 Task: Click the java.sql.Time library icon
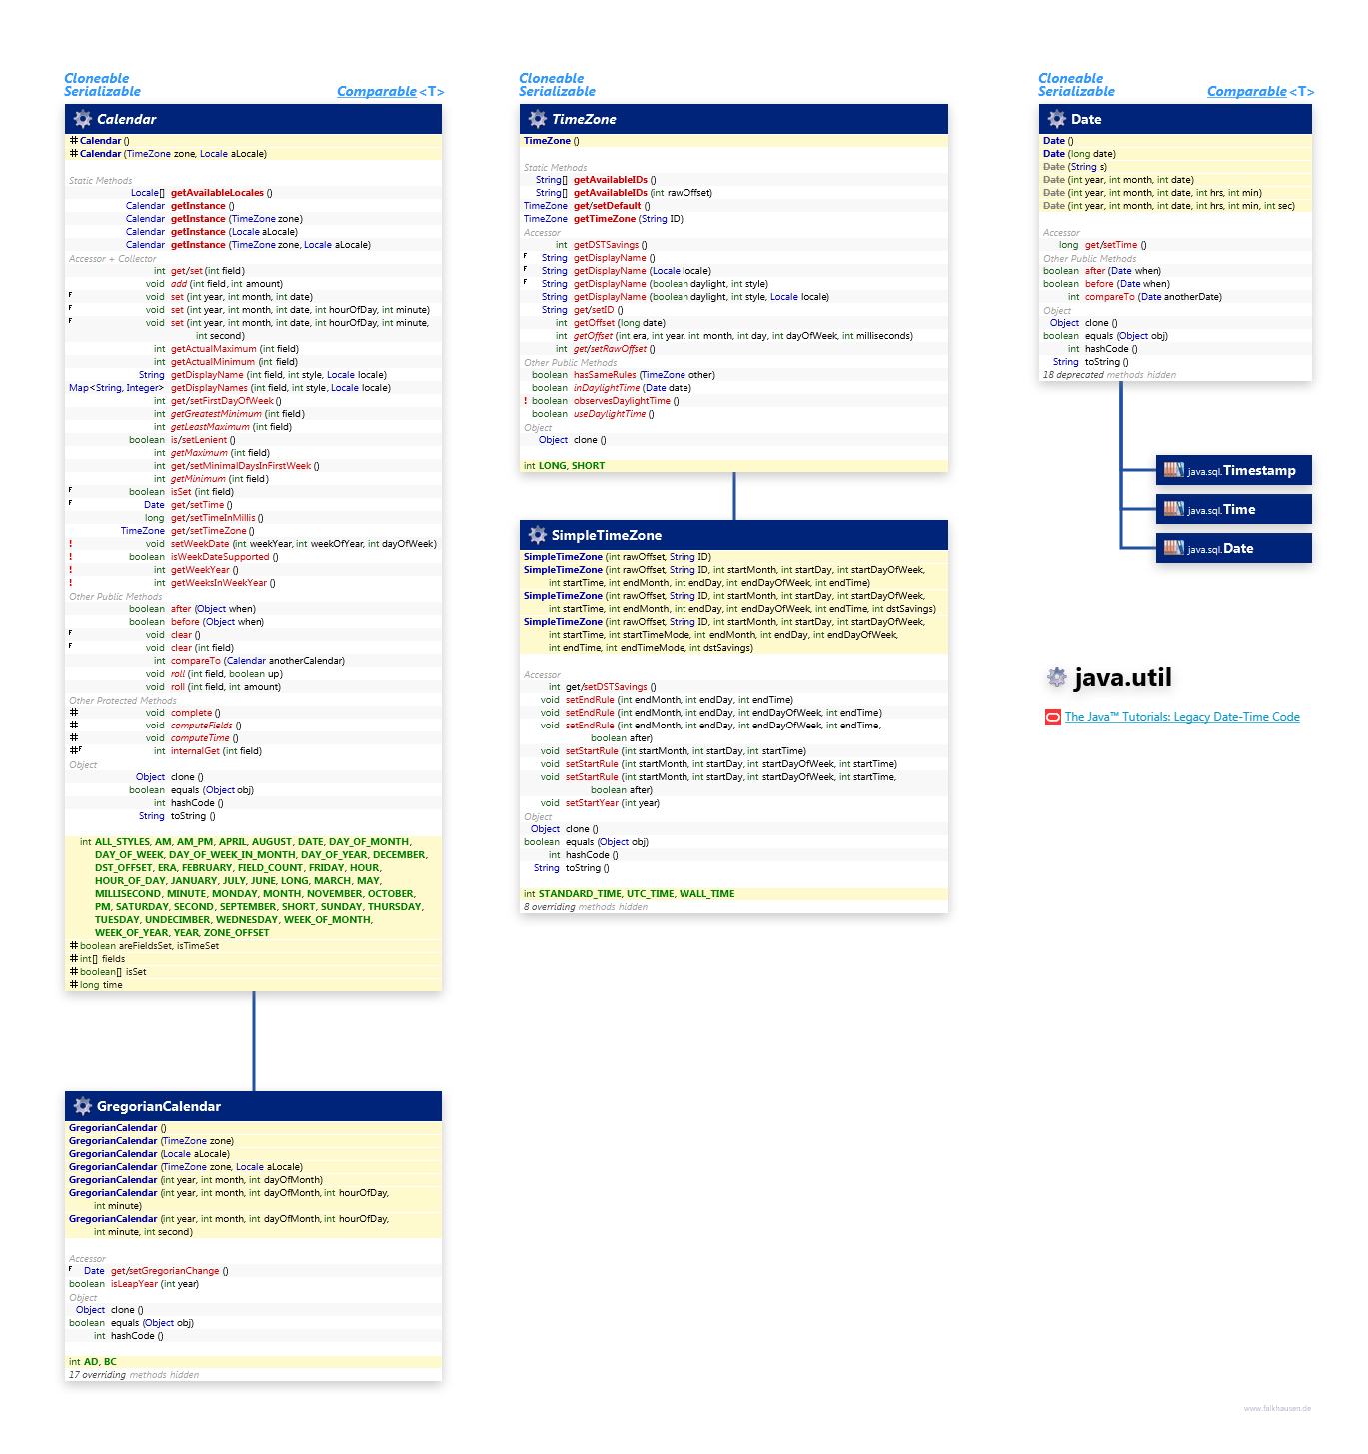click(1173, 509)
